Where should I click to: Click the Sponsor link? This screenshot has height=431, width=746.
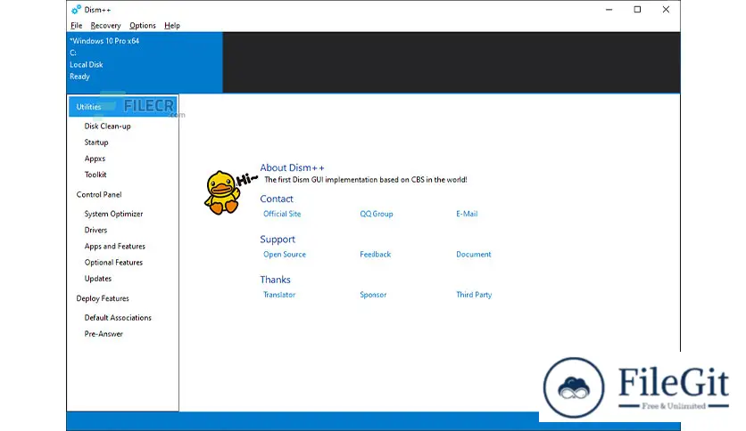[x=373, y=295]
